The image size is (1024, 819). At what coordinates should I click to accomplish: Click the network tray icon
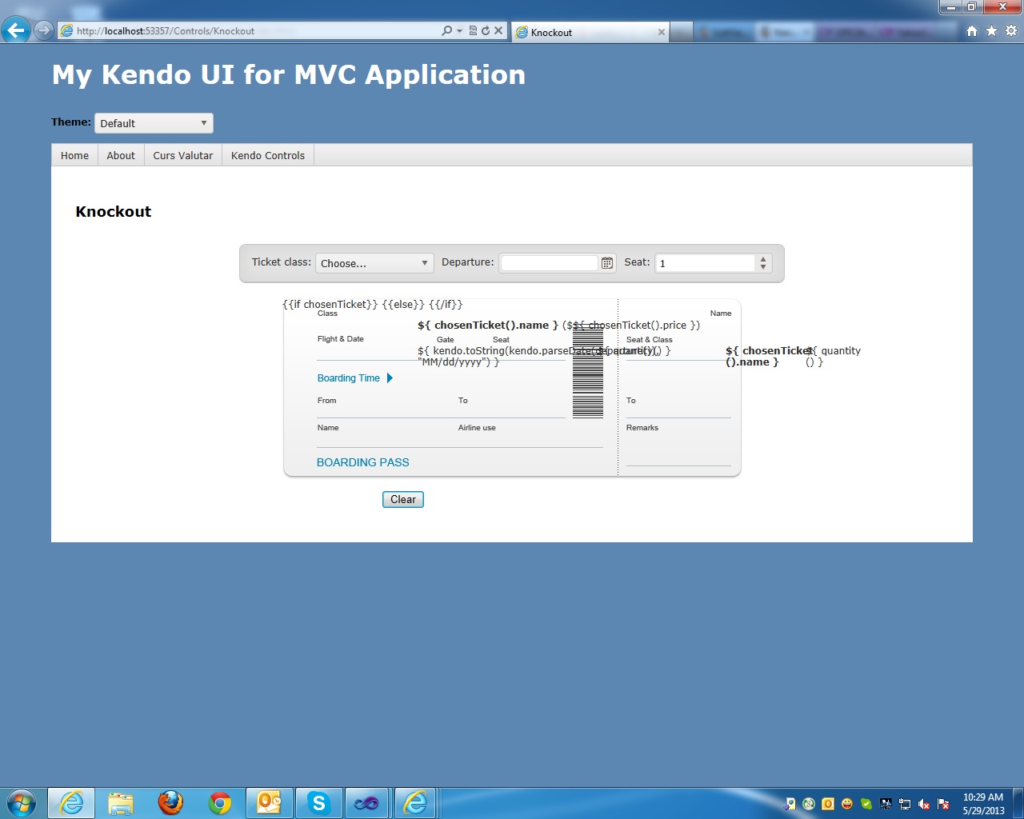(905, 804)
